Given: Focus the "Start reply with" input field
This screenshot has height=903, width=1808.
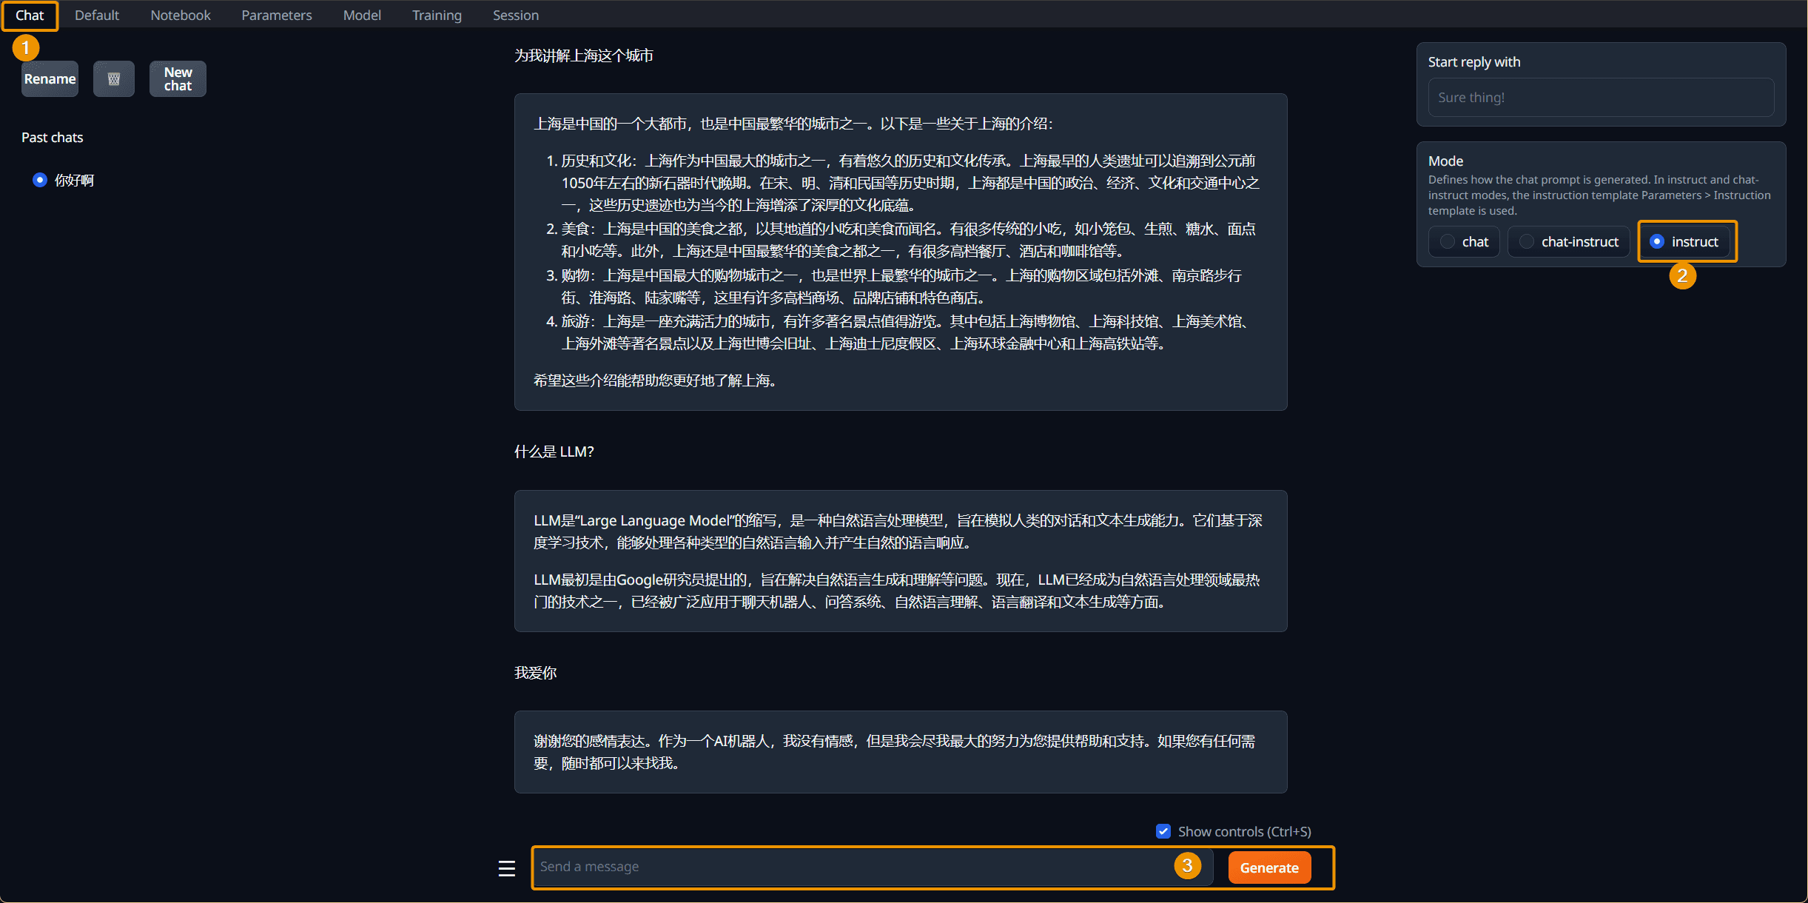Looking at the screenshot, I should [1601, 97].
